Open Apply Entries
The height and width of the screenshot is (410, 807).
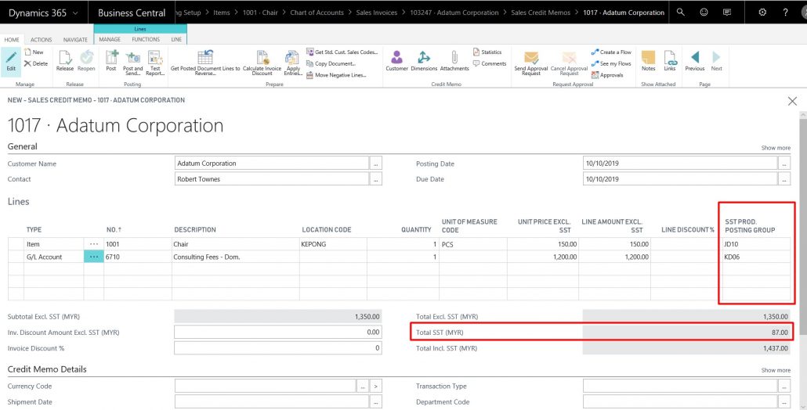(293, 63)
